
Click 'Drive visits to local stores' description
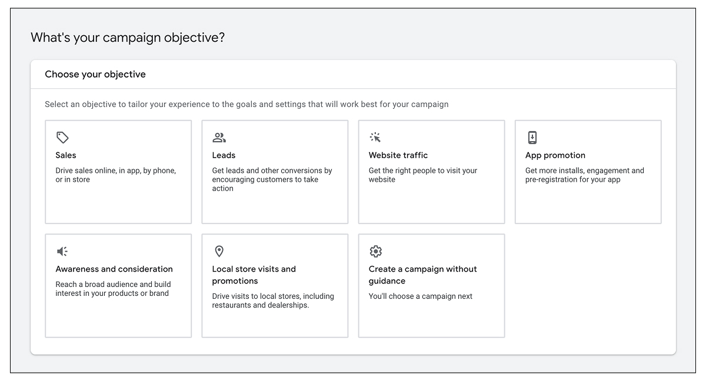pos(272,300)
